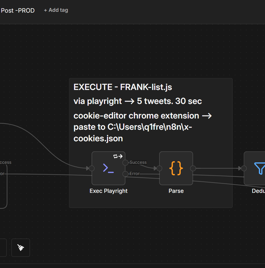Image resolution: width=265 pixels, height=268 pixels.
Task: Click the Parse node output connector
Action: click(193, 168)
